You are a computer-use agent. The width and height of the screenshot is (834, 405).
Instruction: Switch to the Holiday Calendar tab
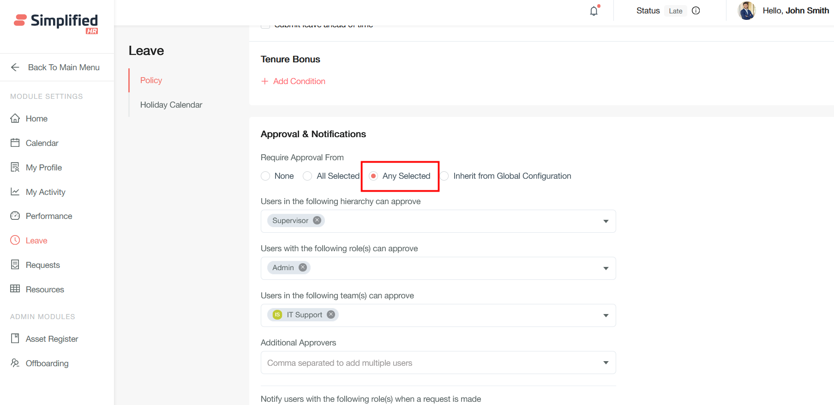point(171,105)
